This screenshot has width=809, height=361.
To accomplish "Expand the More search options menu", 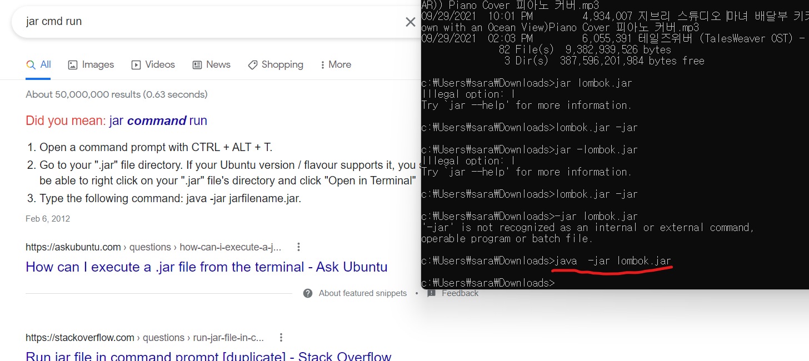I will [336, 64].
